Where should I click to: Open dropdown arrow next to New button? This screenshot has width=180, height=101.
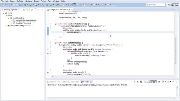click(6, 5)
